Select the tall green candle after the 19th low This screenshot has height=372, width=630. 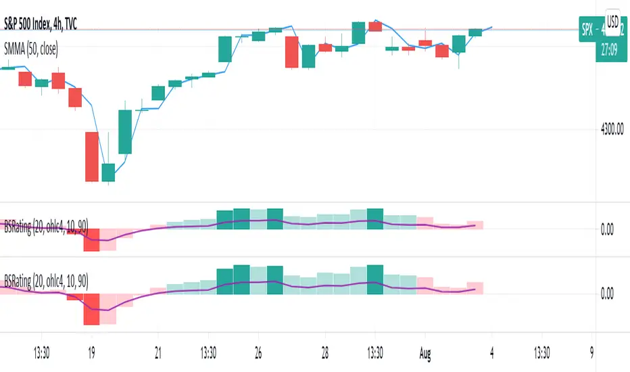125,132
